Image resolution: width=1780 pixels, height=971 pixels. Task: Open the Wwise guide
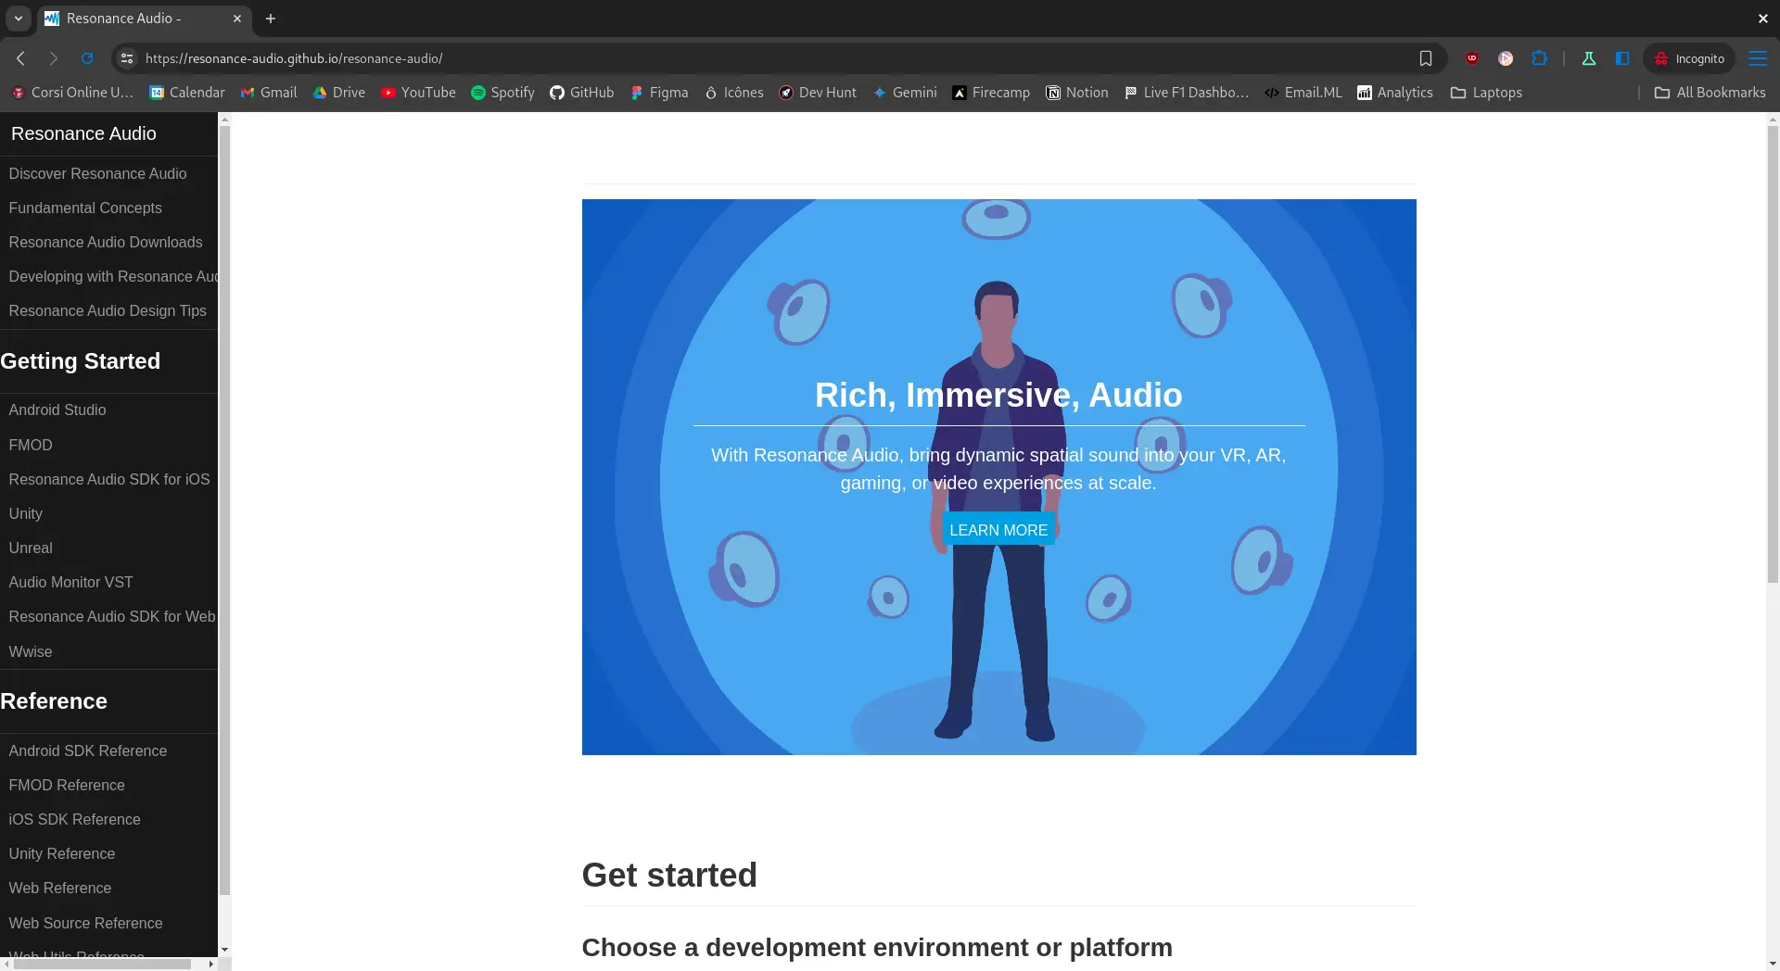tap(31, 652)
